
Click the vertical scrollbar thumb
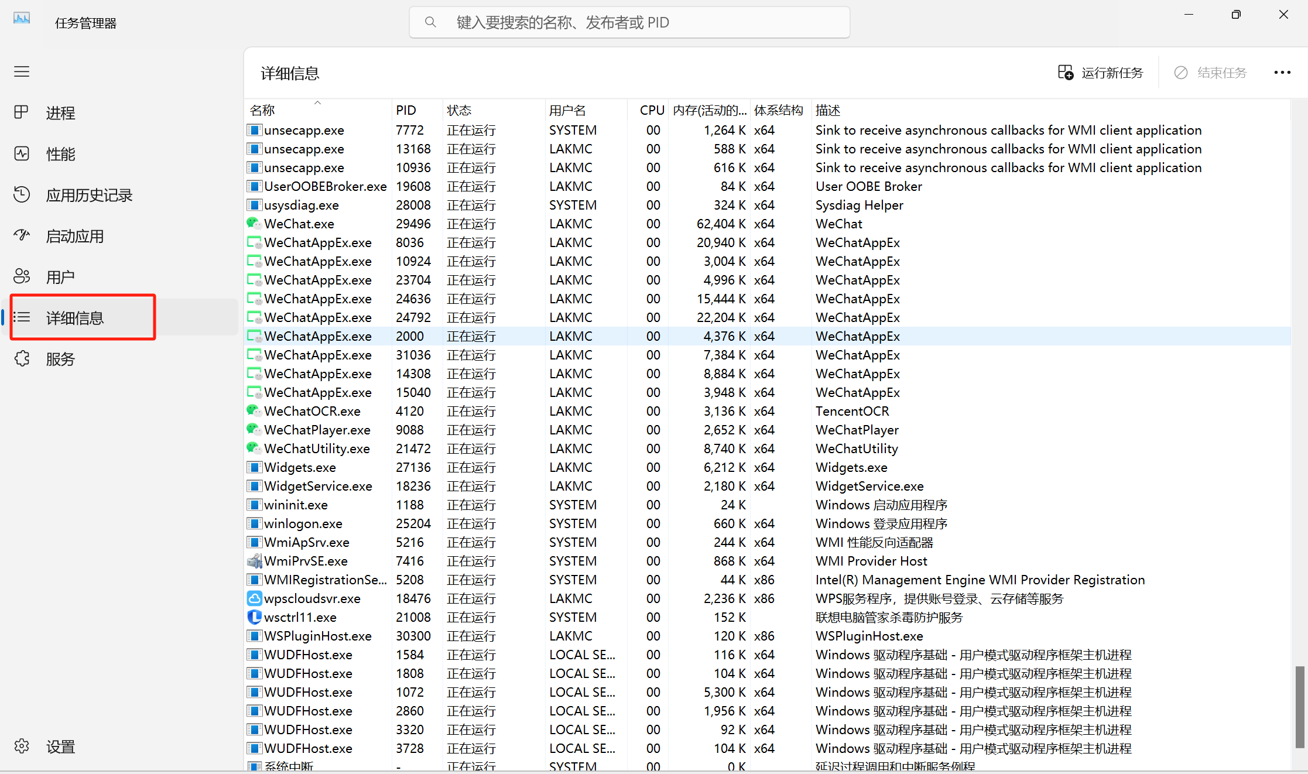click(1300, 706)
